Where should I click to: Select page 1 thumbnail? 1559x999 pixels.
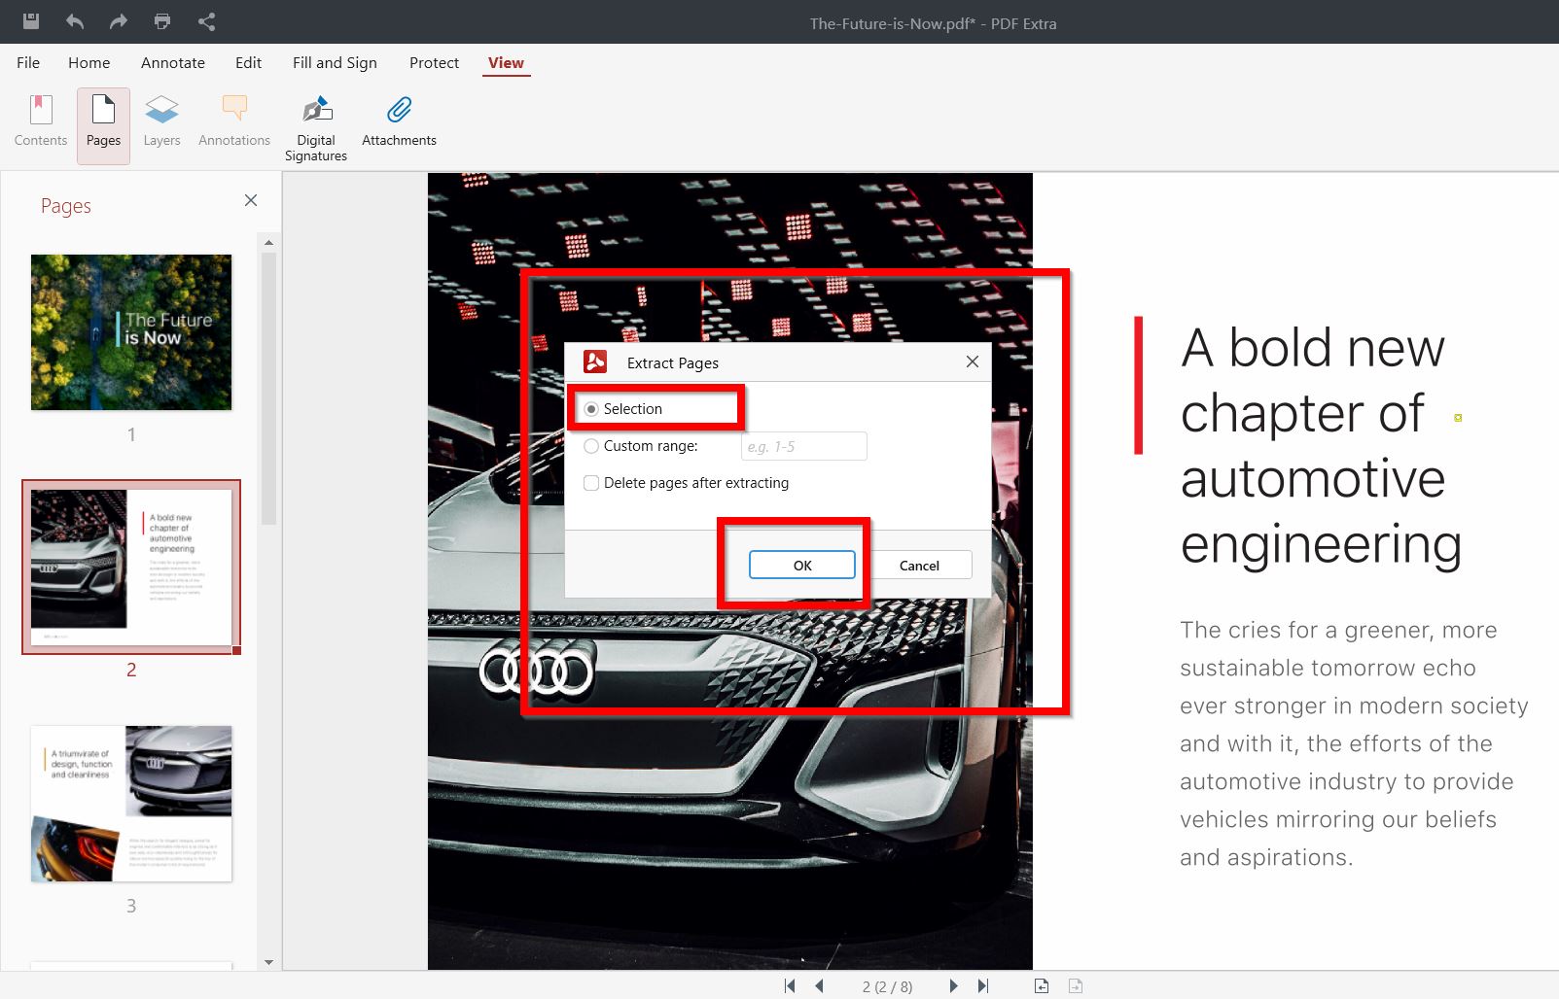point(131,332)
